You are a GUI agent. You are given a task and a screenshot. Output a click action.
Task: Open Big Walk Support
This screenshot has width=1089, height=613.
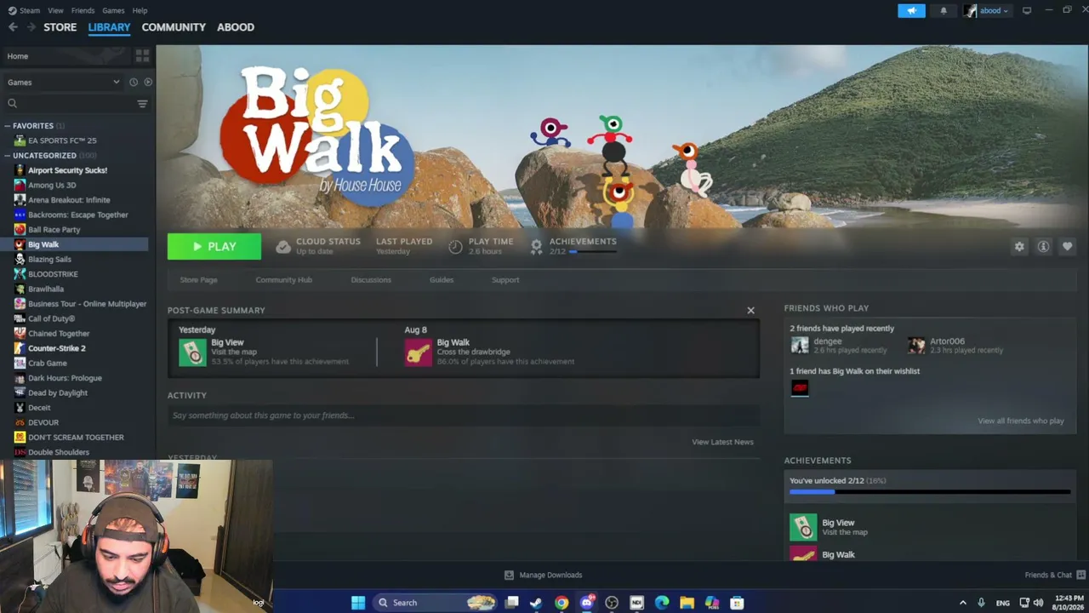pyautogui.click(x=505, y=280)
